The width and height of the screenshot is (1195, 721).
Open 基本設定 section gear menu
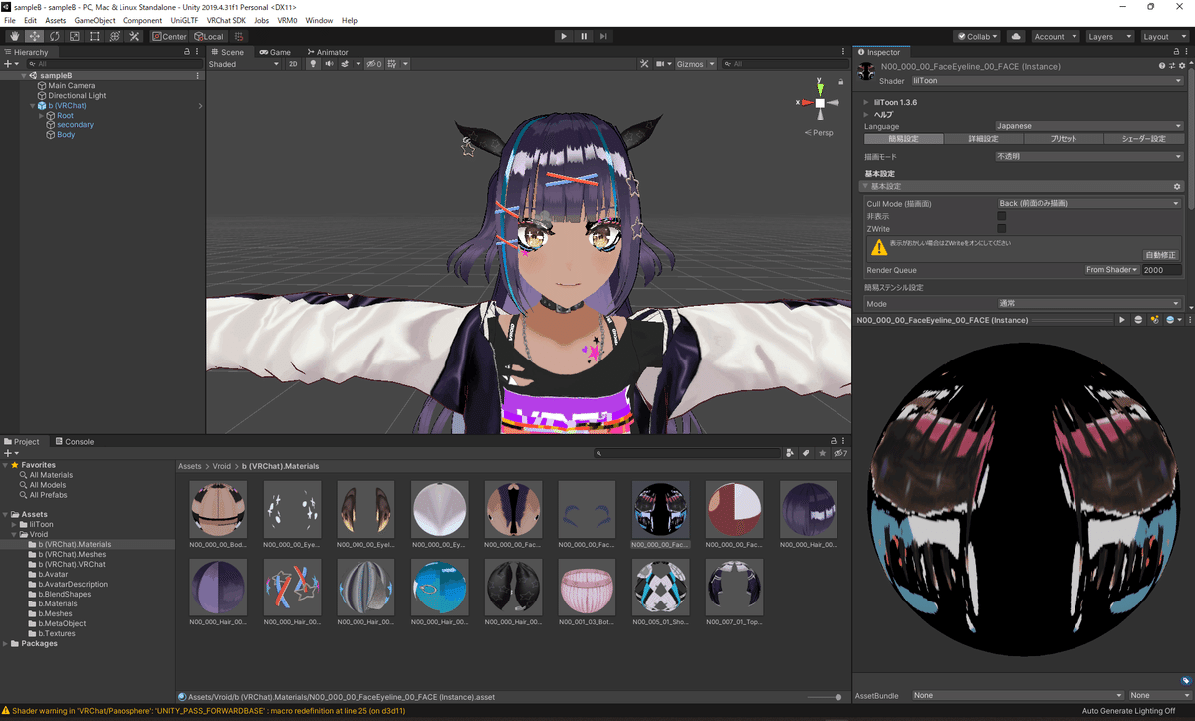pyautogui.click(x=1177, y=187)
